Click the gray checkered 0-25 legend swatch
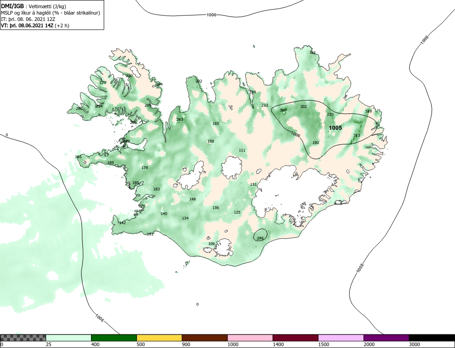455x348 pixels. point(23,338)
